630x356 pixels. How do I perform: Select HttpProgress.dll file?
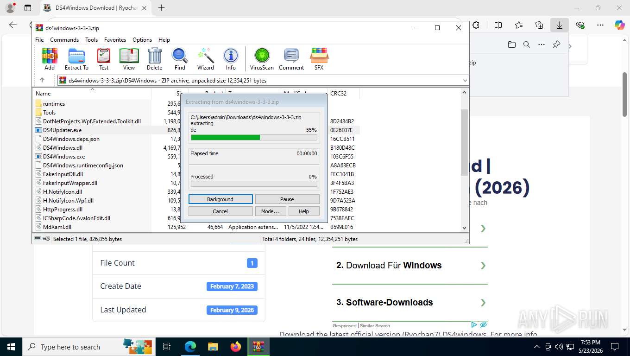click(63, 210)
